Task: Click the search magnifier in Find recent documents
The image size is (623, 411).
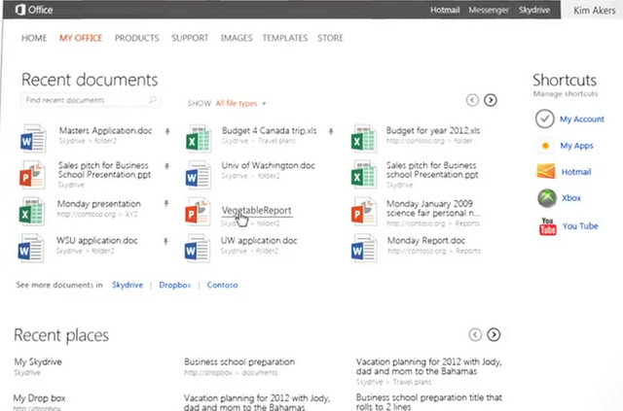Action: coord(152,99)
